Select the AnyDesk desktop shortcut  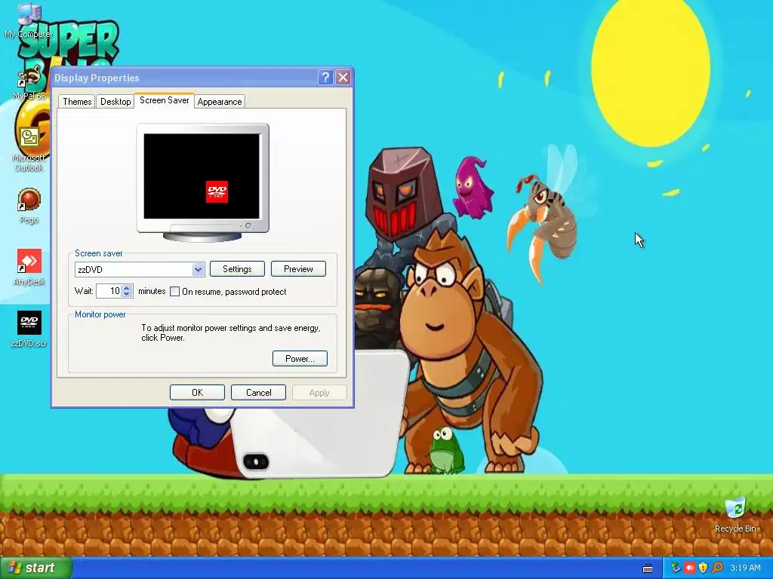pyautogui.click(x=29, y=268)
